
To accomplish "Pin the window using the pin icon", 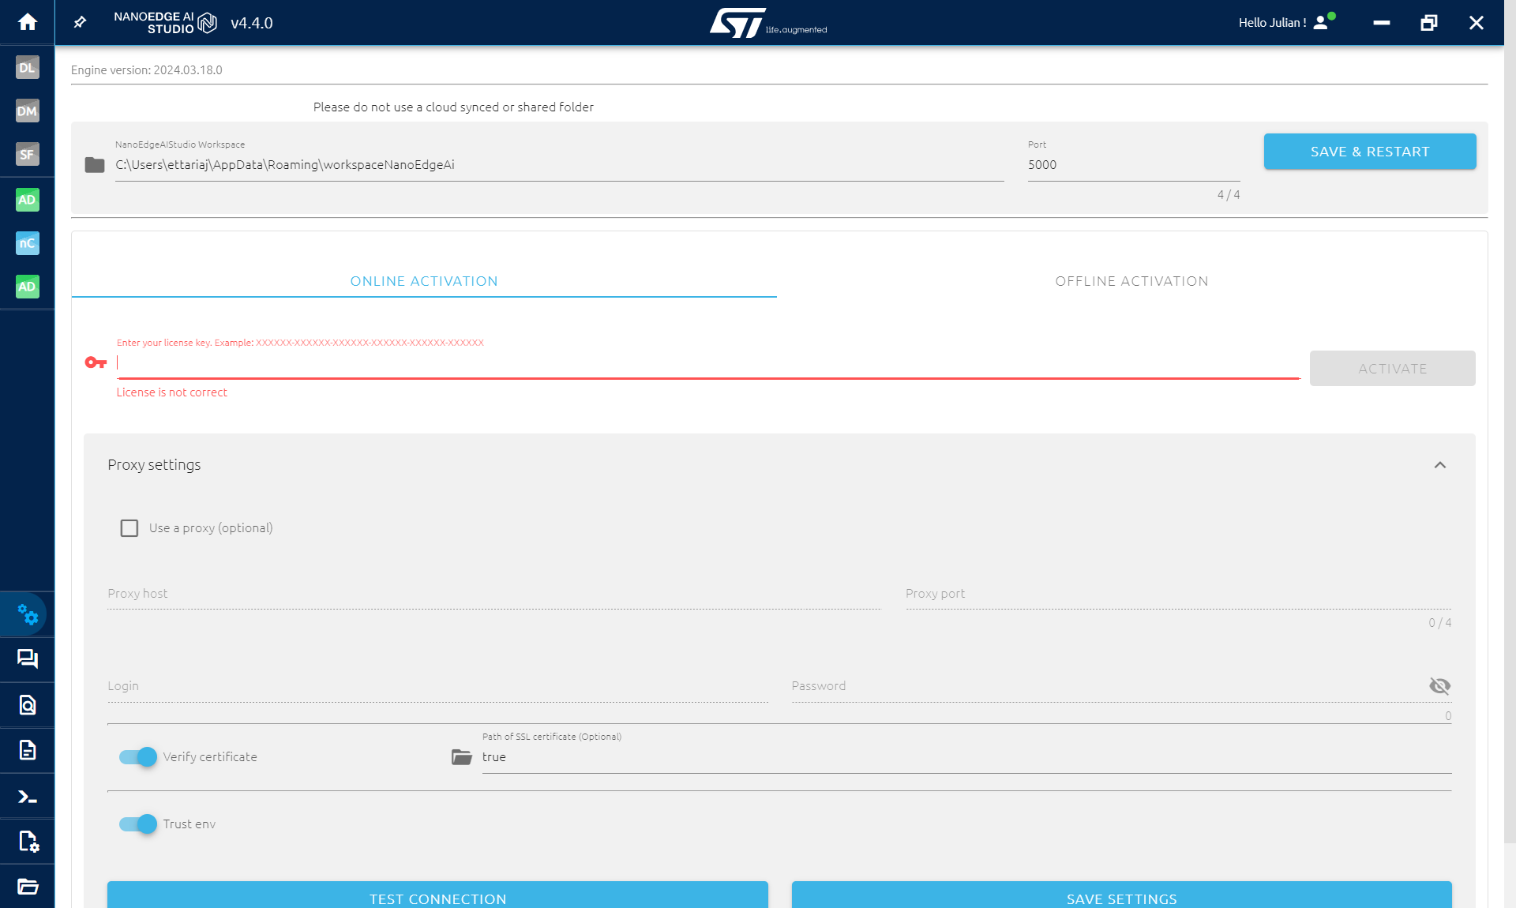I will [79, 22].
